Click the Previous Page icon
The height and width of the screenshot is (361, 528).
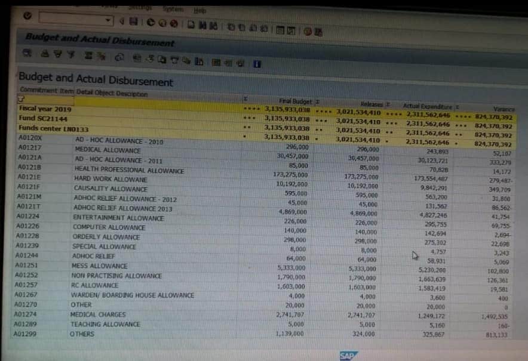[x=242, y=27]
